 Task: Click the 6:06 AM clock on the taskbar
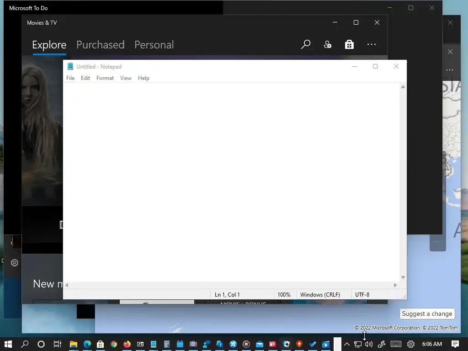pos(432,344)
